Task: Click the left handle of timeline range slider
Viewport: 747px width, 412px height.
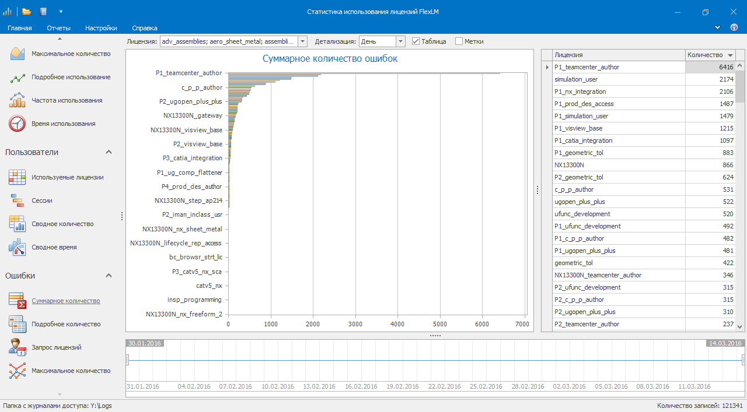Action: pyautogui.click(x=127, y=361)
